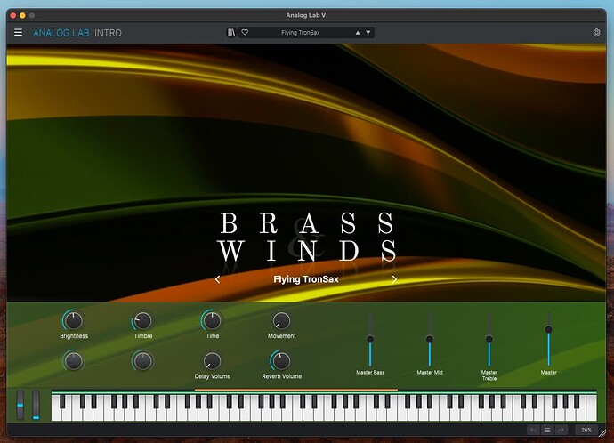Open the gear settings panel
614x443 pixels.
596,33
